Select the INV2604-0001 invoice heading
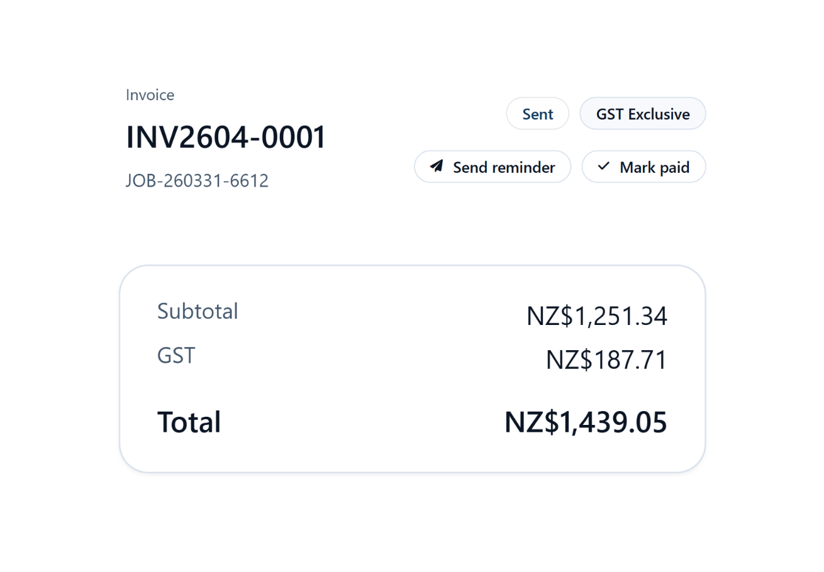 point(226,138)
